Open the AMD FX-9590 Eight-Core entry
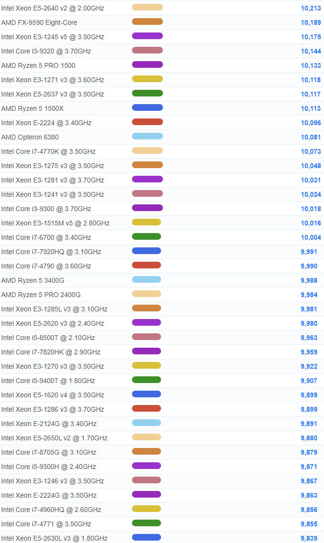 [39, 22]
